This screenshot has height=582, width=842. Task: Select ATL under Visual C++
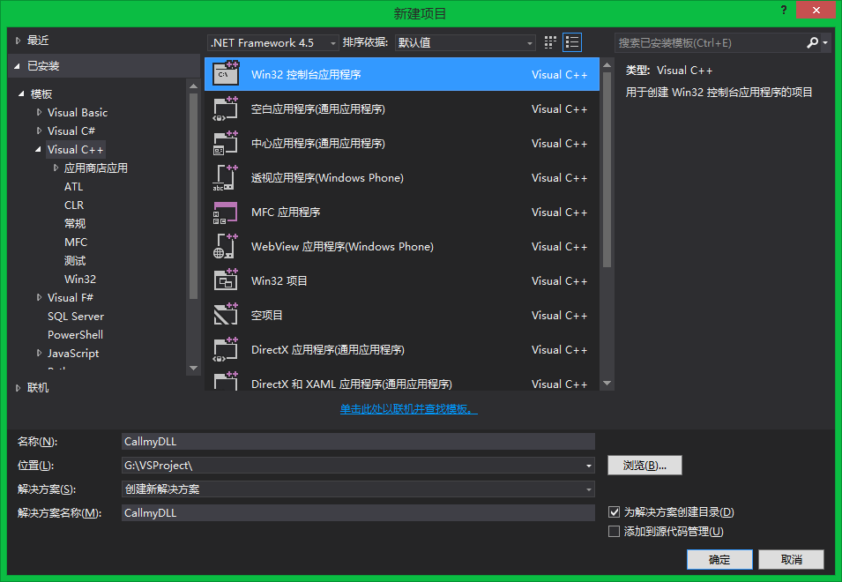73,186
